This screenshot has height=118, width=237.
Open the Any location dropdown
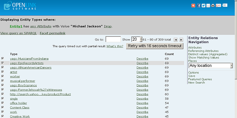click(211, 65)
